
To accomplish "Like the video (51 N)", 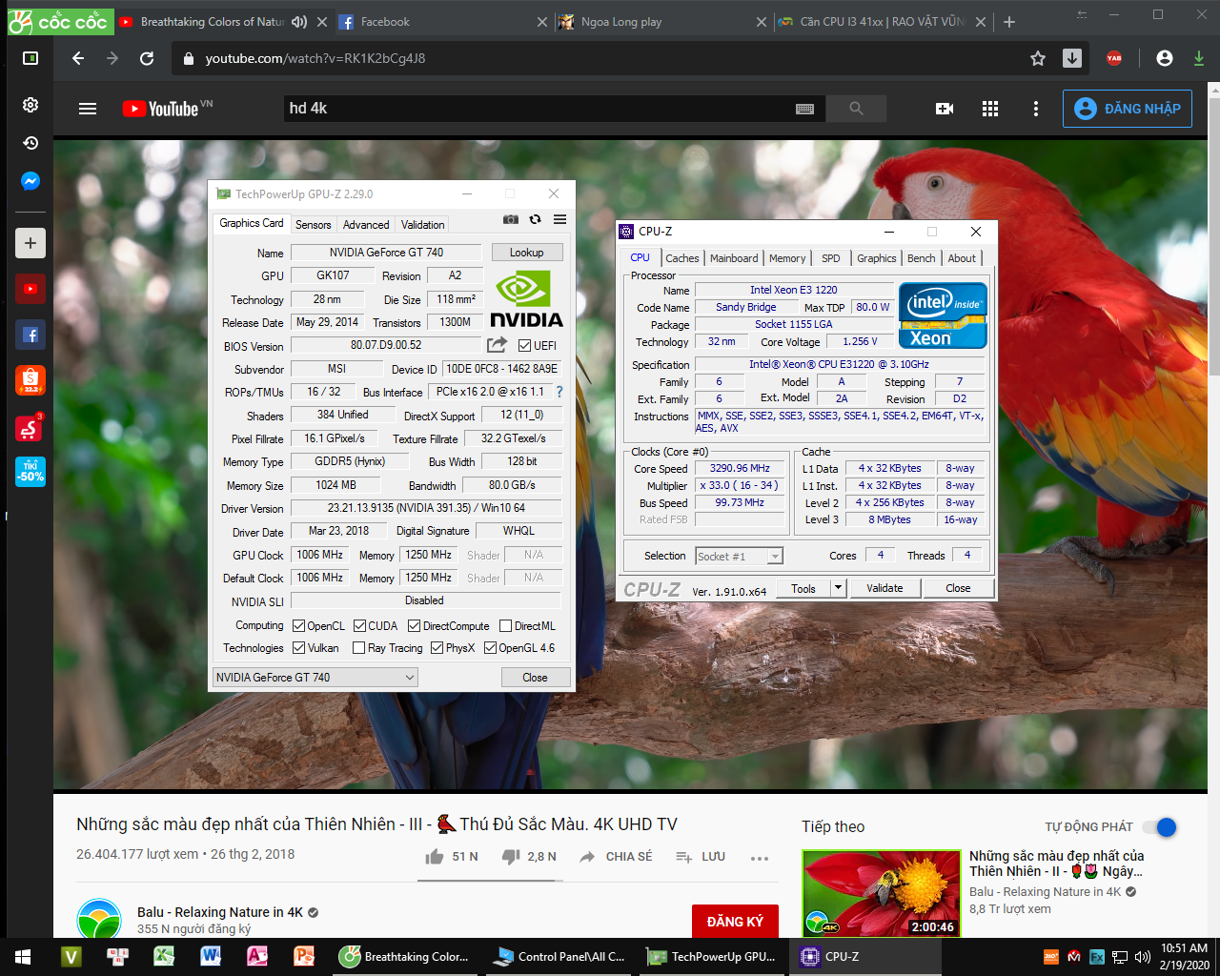I will pyautogui.click(x=452, y=857).
